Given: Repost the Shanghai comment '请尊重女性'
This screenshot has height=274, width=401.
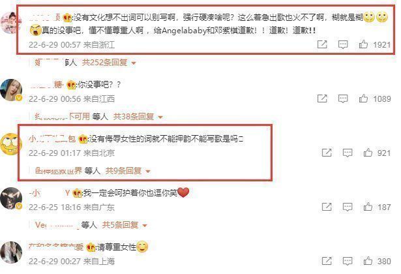Looking at the screenshot, I should tap(327, 261).
